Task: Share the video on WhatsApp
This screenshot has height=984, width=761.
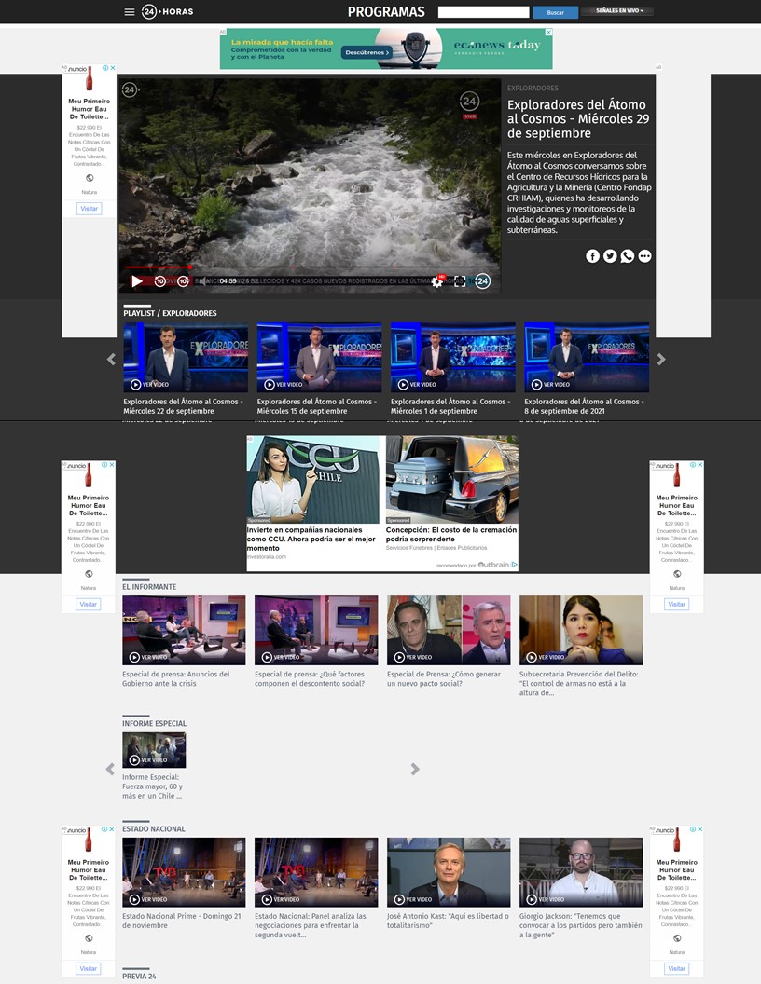Action: coord(628,256)
